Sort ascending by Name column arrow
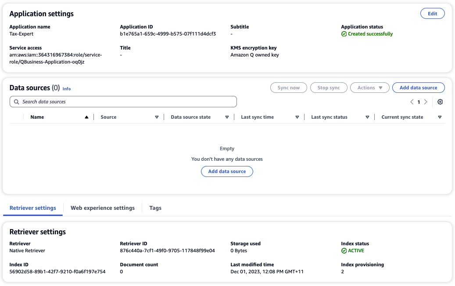 pos(86,117)
